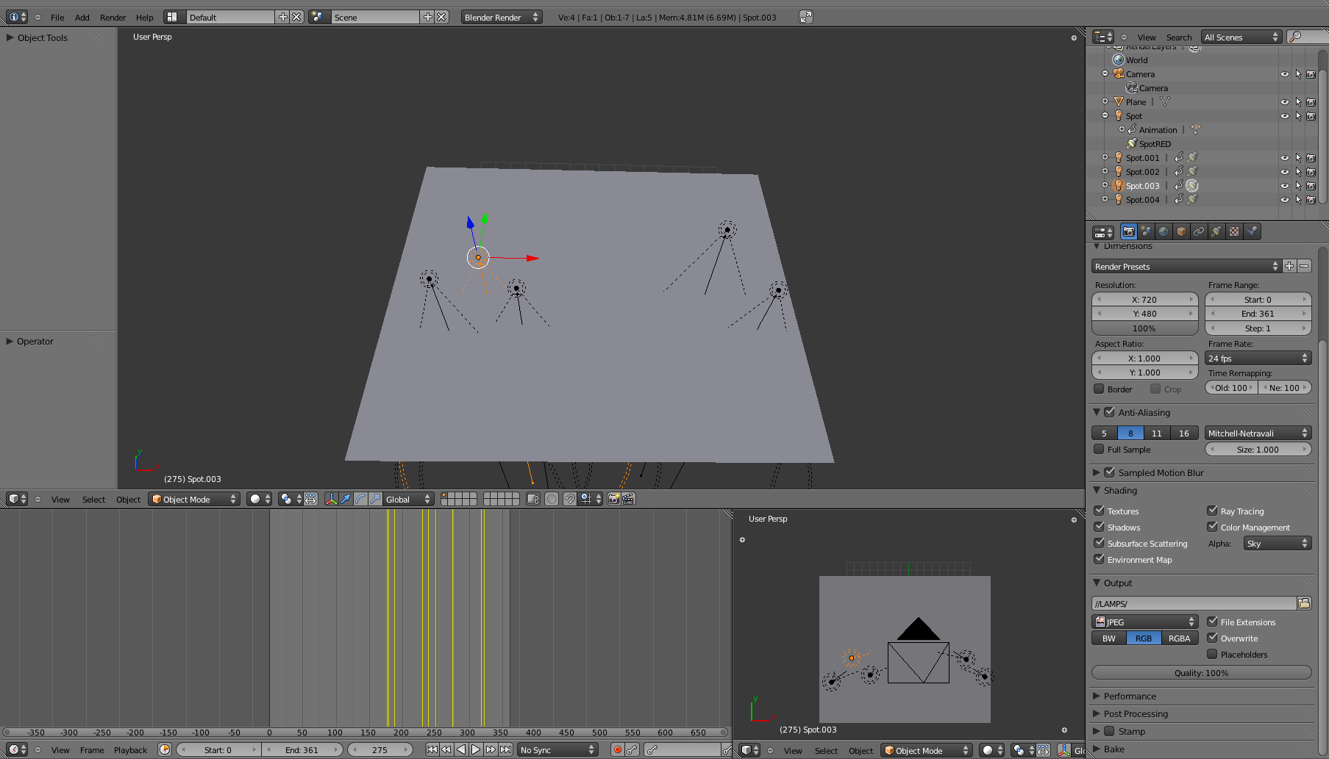Select the RGBA color mode button
Image resolution: width=1329 pixels, height=759 pixels.
[1179, 639]
